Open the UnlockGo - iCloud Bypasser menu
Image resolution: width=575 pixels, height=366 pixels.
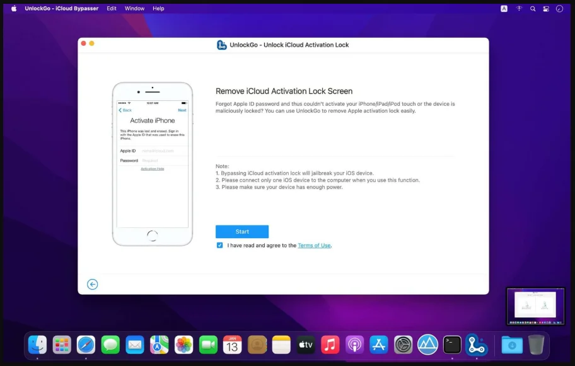point(62,8)
